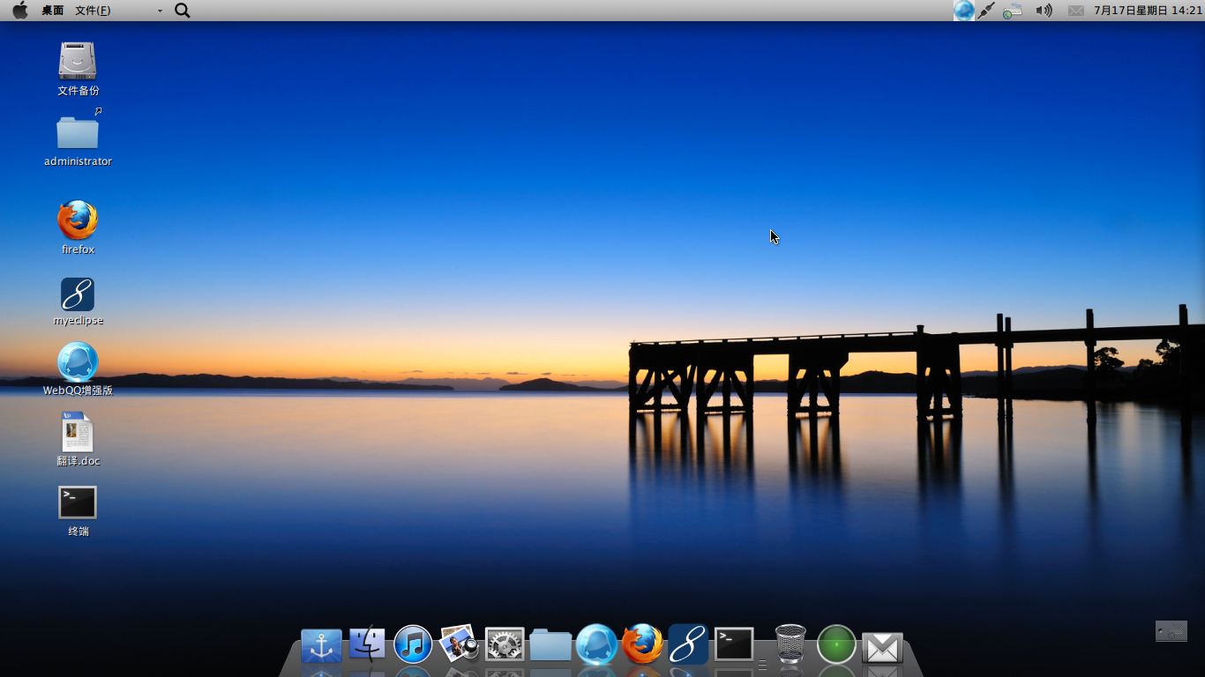Open the 桌面 menu in menu bar
This screenshot has height=677, width=1205.
click(53, 11)
